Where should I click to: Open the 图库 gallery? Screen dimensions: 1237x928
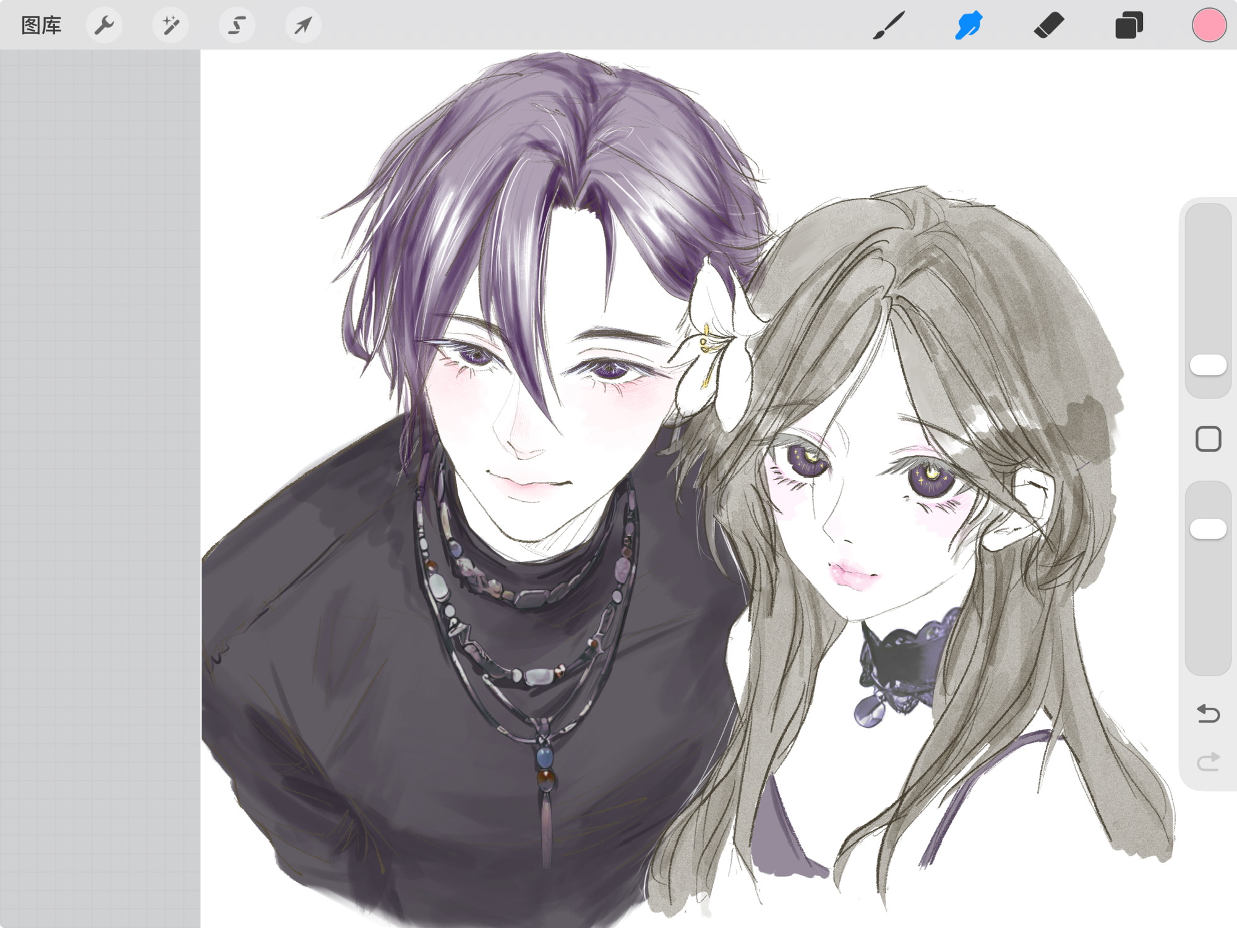pos(41,25)
